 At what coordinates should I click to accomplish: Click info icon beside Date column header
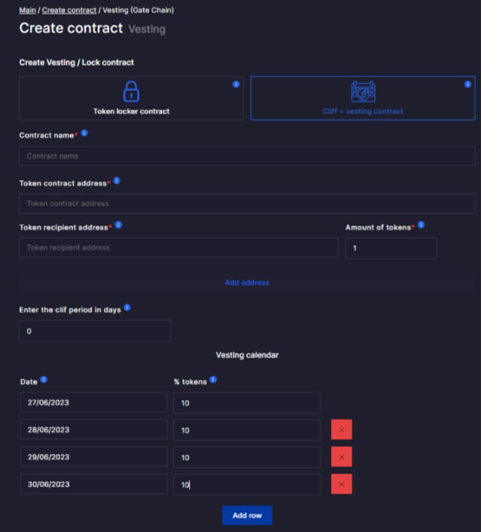[44, 379]
